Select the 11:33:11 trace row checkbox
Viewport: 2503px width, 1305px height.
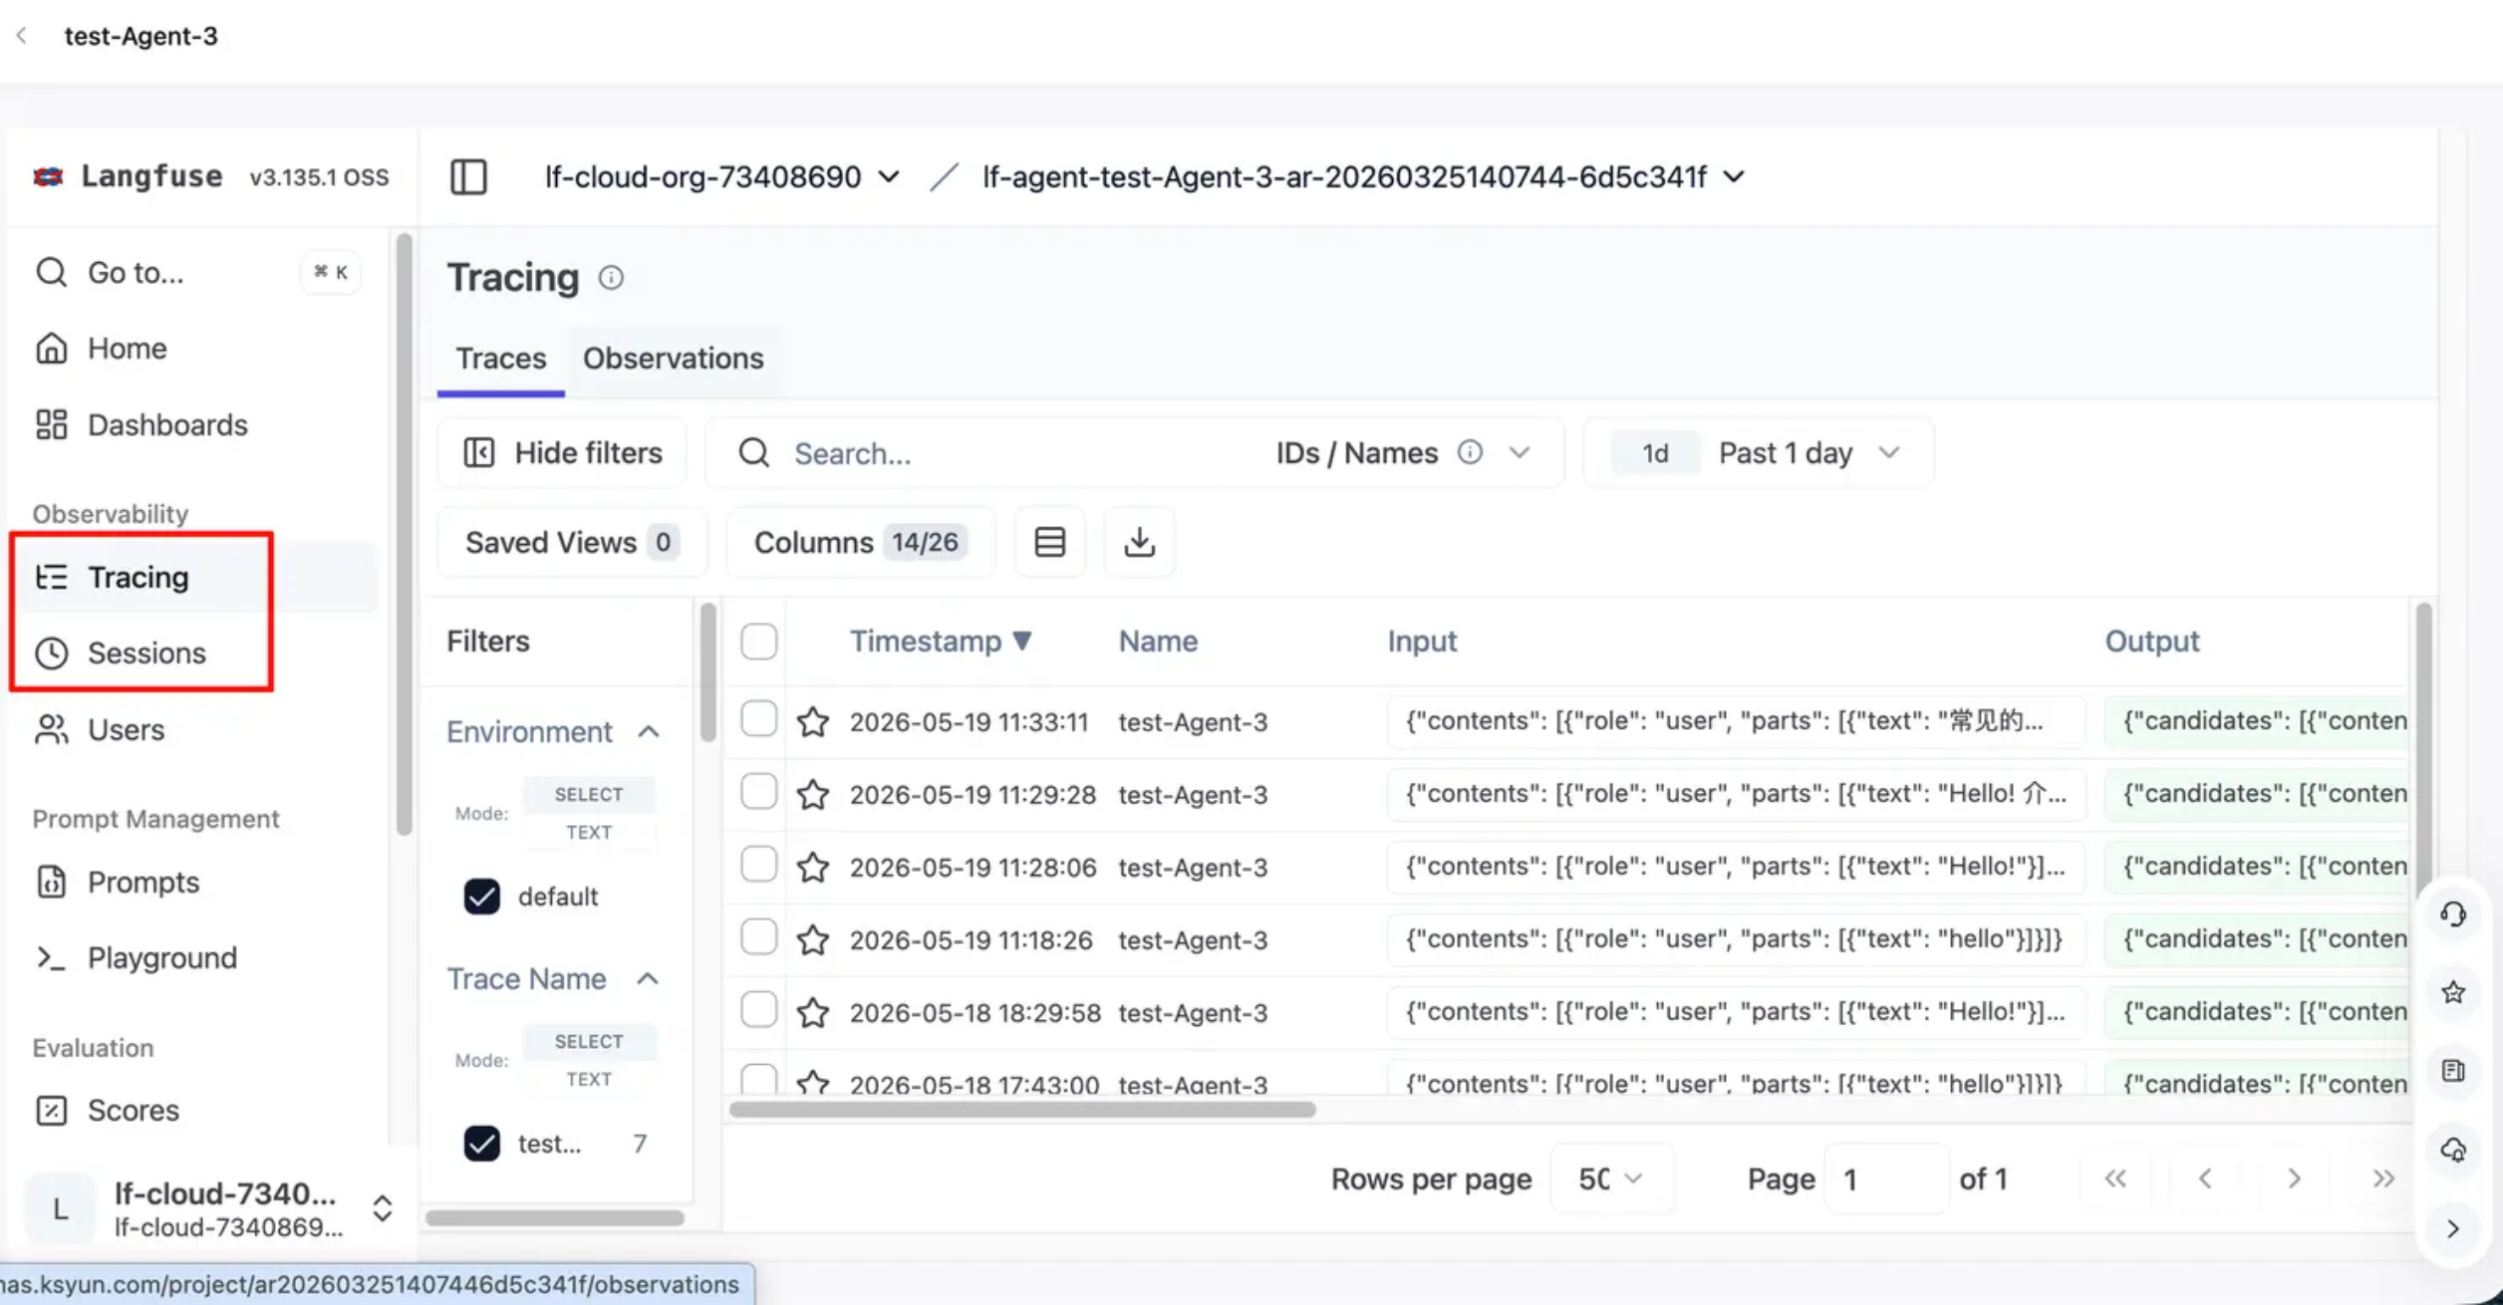pos(758,718)
